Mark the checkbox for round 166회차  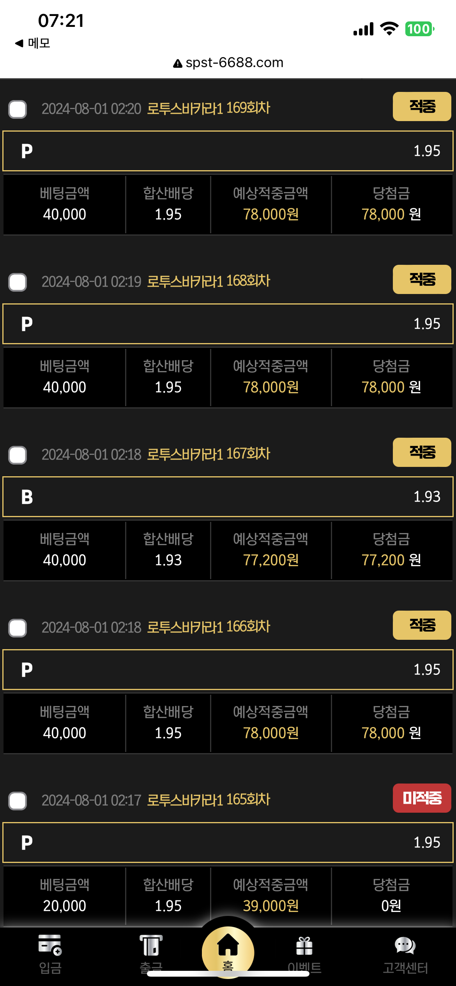click(x=18, y=628)
